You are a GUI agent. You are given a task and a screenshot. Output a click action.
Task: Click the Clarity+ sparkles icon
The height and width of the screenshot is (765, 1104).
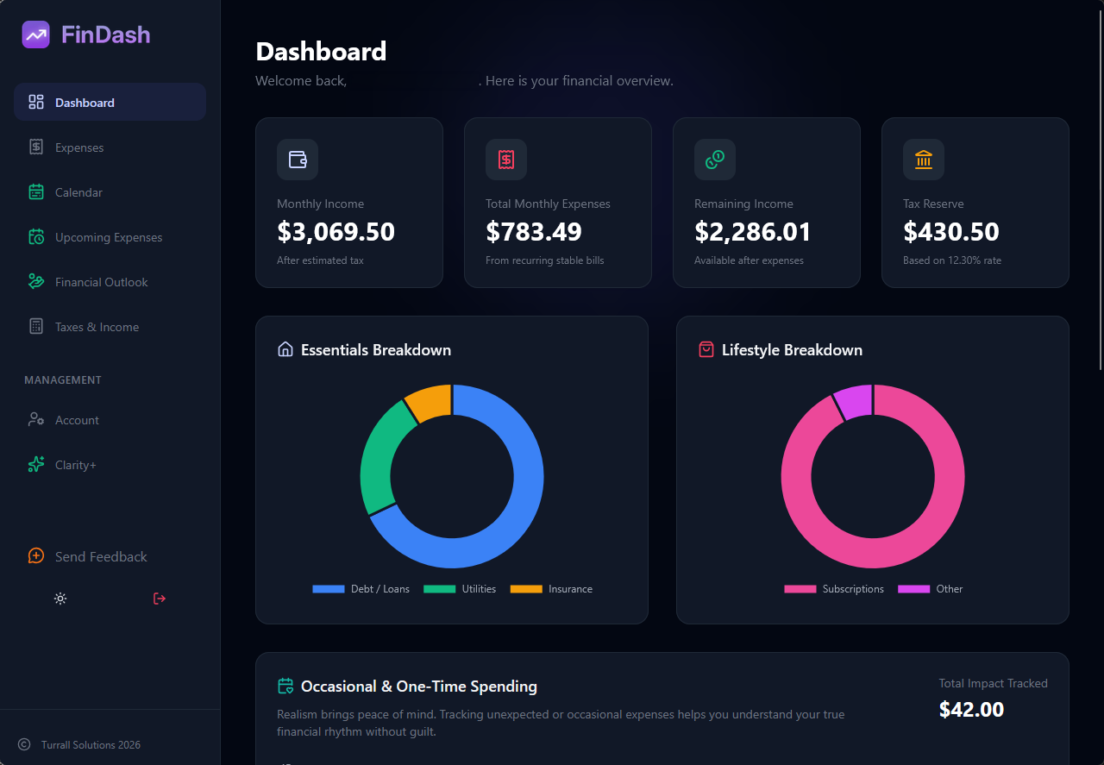tap(36, 465)
